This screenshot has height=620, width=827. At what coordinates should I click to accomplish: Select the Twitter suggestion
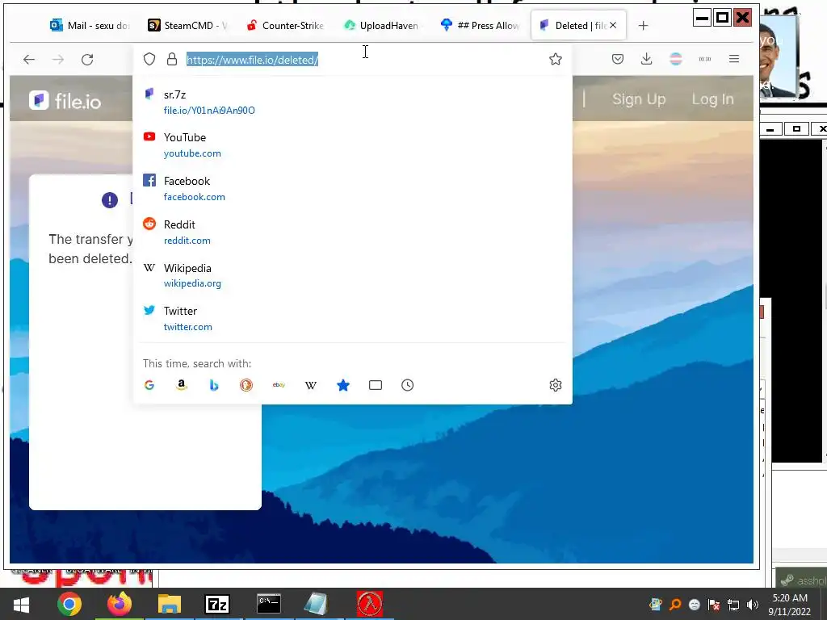352,318
